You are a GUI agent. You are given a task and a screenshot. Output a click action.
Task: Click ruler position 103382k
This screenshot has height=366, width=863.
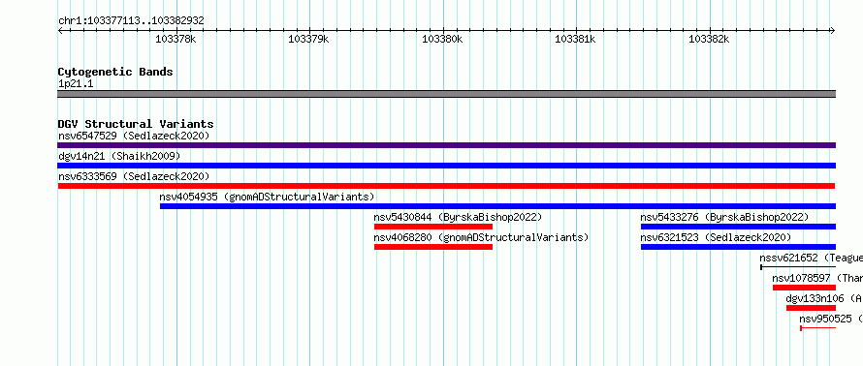click(x=710, y=39)
